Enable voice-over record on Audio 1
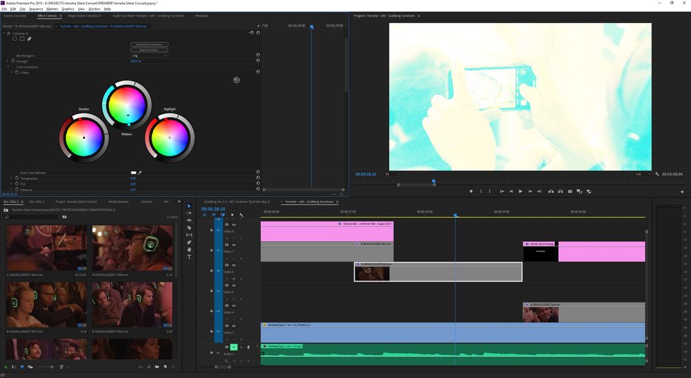This screenshot has width=691, height=378. click(x=249, y=347)
